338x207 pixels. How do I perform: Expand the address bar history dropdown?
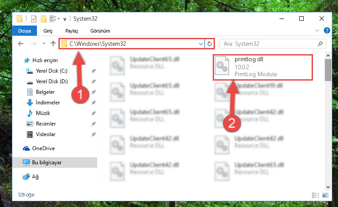click(201, 44)
